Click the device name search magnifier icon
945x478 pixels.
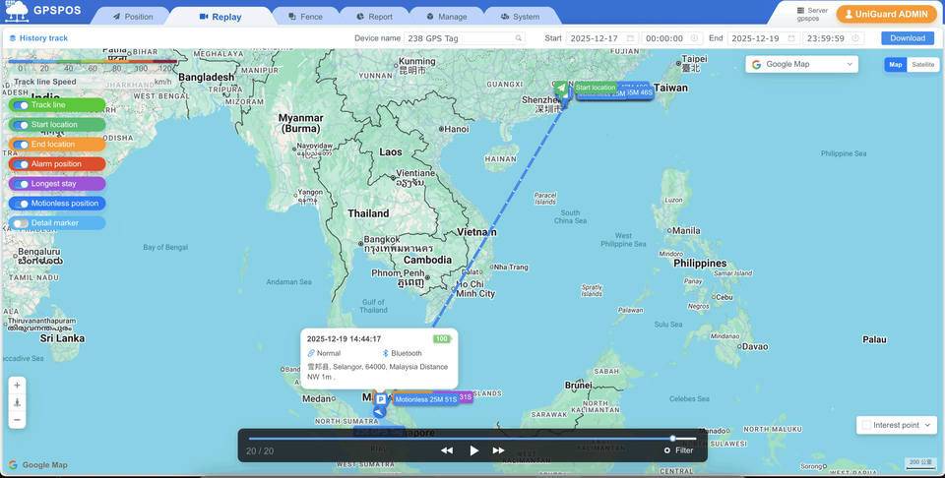518,38
